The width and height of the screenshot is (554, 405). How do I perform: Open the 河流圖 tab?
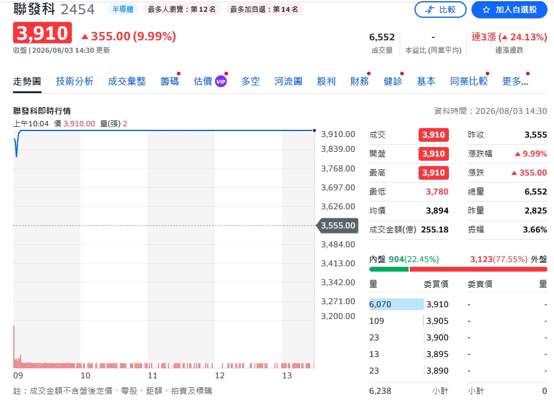289,81
